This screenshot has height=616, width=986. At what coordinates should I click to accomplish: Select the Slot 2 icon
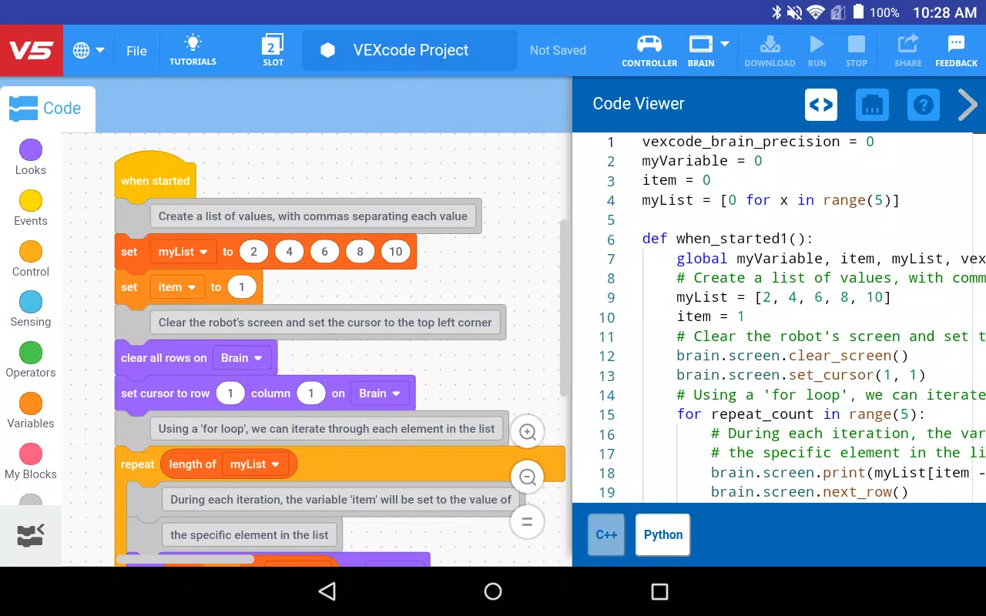[273, 44]
